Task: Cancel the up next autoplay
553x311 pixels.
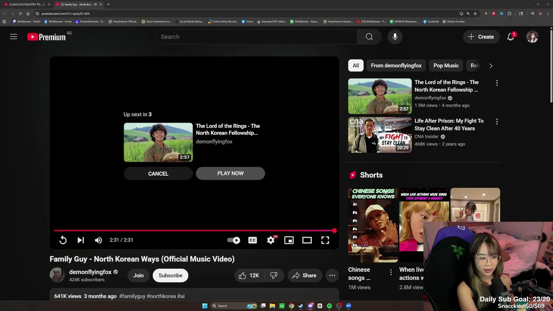Action: click(158, 174)
